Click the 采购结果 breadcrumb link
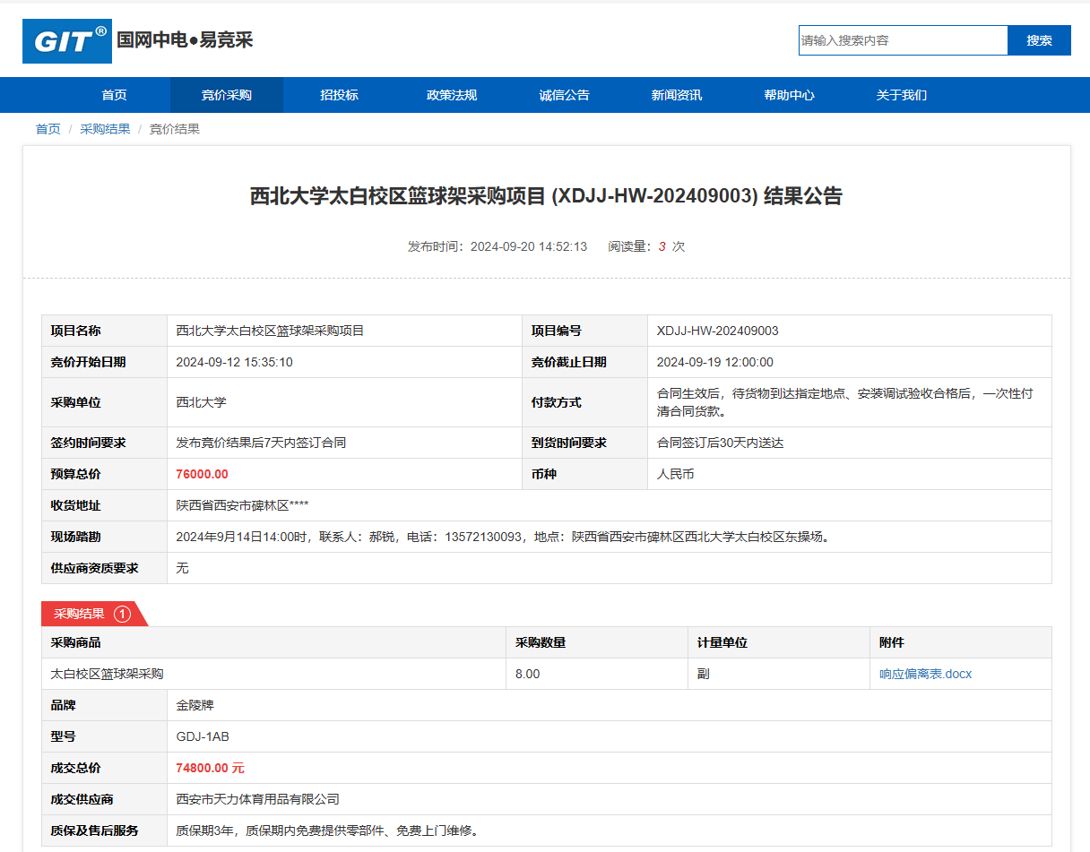 click(x=105, y=129)
